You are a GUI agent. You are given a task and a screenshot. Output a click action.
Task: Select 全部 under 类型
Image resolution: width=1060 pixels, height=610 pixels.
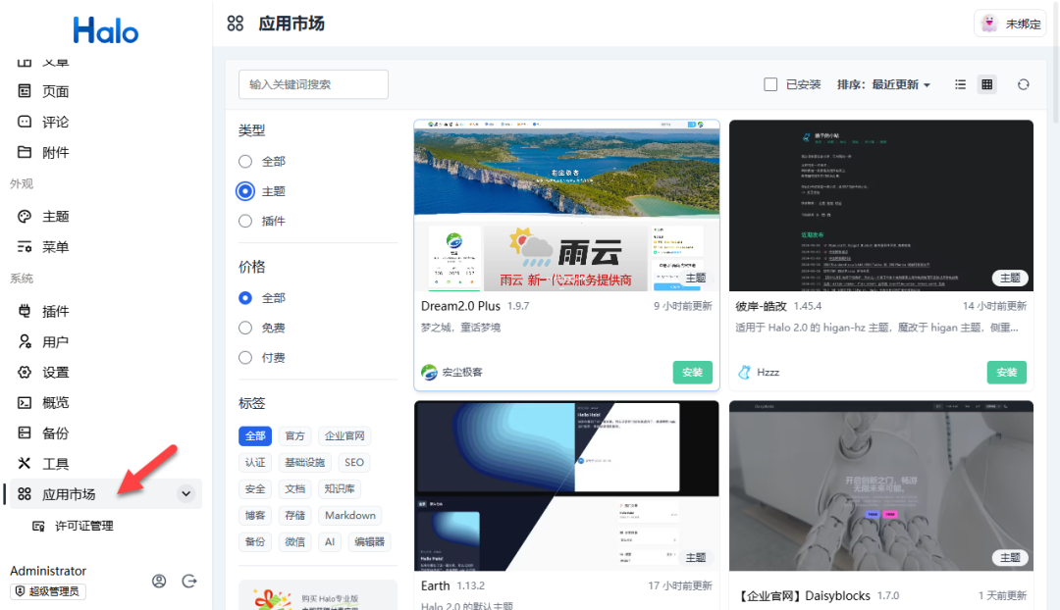pyautogui.click(x=245, y=162)
